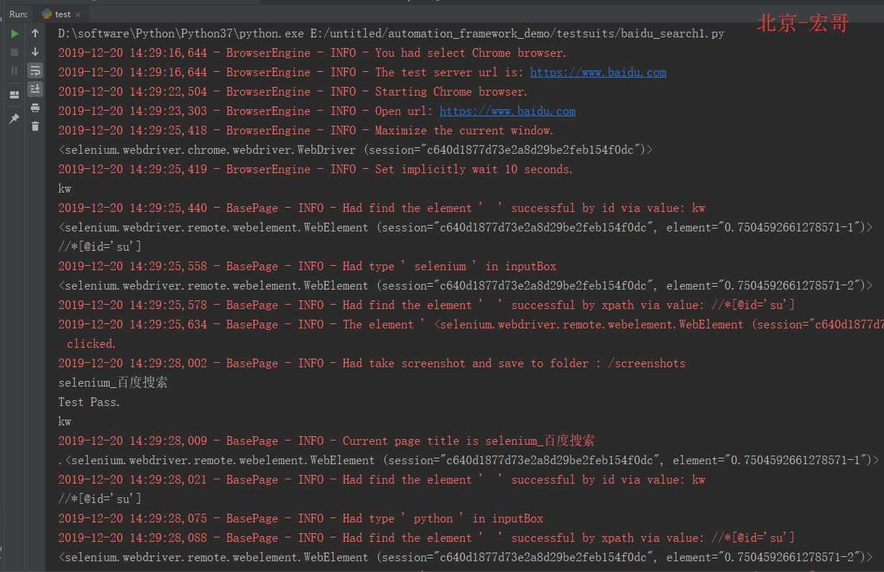
Task: Click the 'Had take screenshot' log line
Action: tap(372, 364)
